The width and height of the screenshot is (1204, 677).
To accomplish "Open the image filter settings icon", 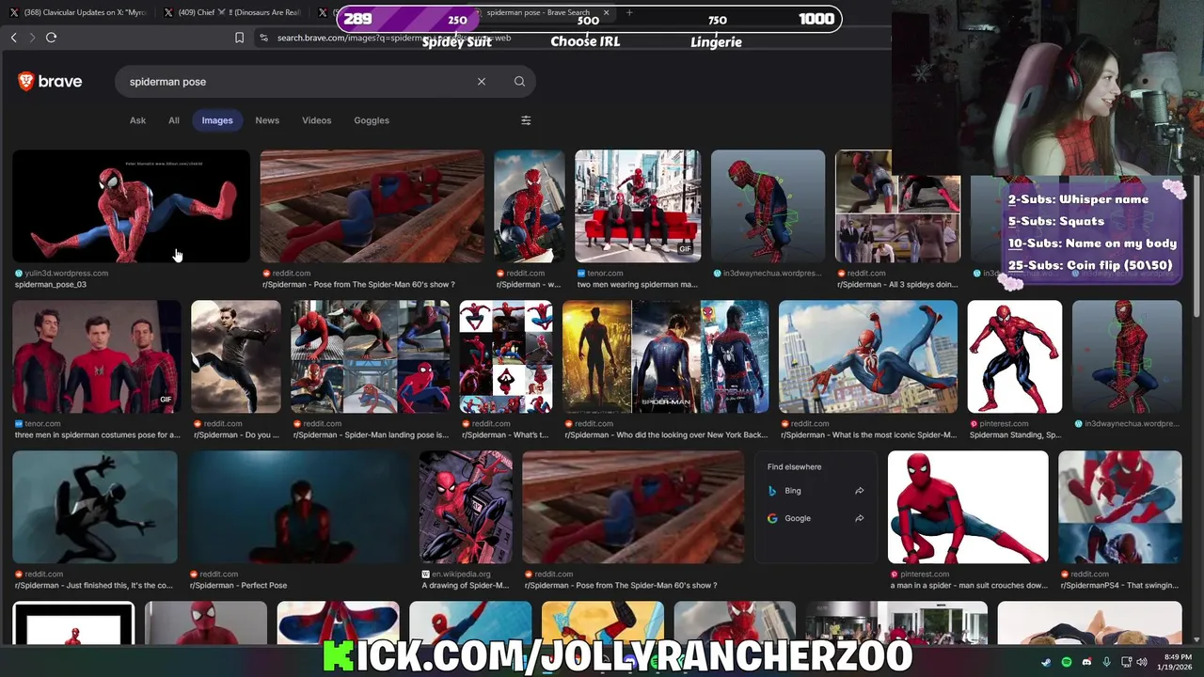I will pos(526,120).
